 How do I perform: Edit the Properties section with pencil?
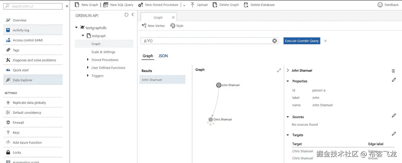[394, 80]
